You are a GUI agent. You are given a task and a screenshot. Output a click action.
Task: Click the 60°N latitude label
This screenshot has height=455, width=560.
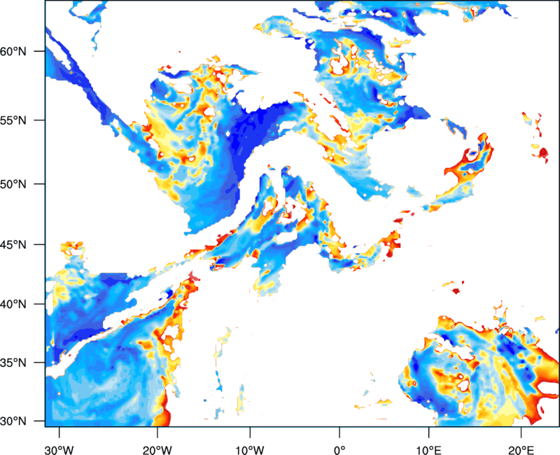(x=13, y=51)
